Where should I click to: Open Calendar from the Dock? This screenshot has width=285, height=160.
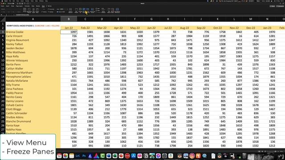point(59,156)
